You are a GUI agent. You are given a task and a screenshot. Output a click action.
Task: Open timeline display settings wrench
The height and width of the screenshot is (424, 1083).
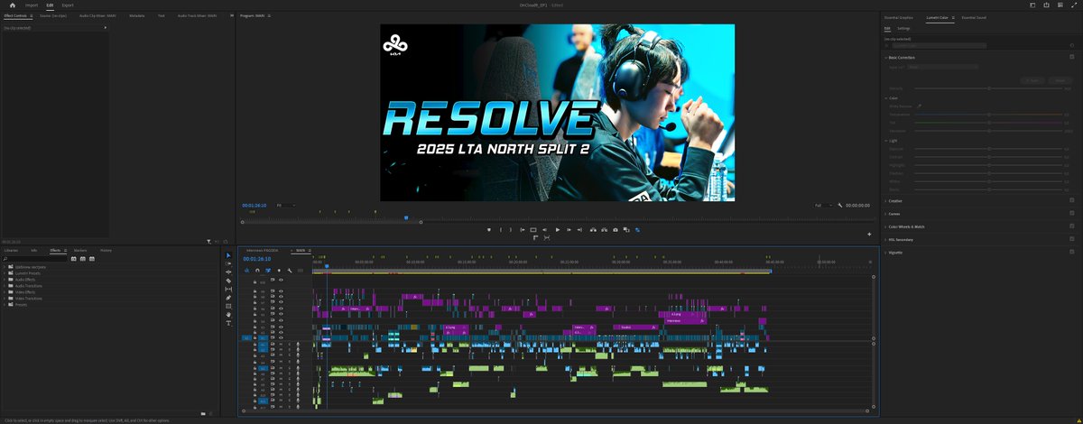[290, 271]
